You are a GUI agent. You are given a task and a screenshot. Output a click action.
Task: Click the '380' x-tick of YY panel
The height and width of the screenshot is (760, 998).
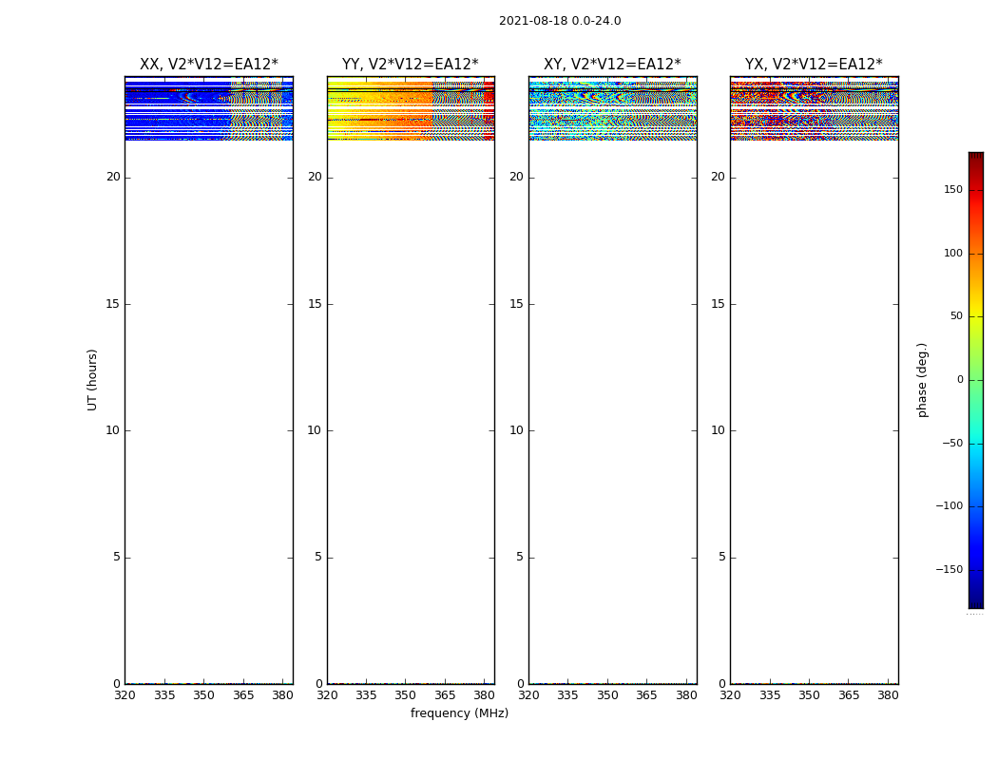(x=485, y=695)
